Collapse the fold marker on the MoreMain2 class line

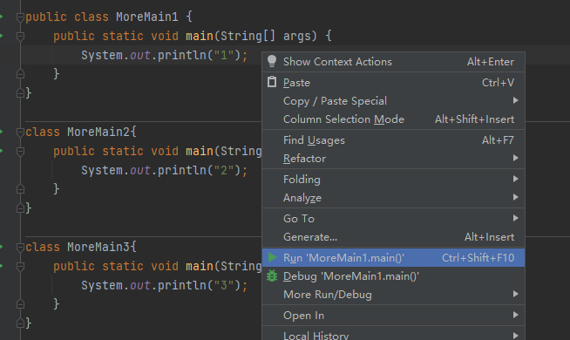[20, 132]
